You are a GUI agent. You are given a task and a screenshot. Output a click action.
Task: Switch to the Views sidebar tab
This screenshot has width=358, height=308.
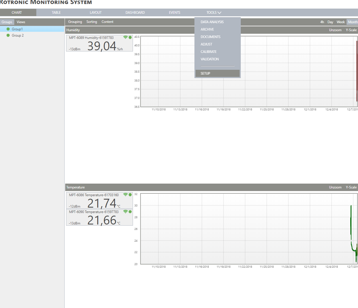pos(21,22)
